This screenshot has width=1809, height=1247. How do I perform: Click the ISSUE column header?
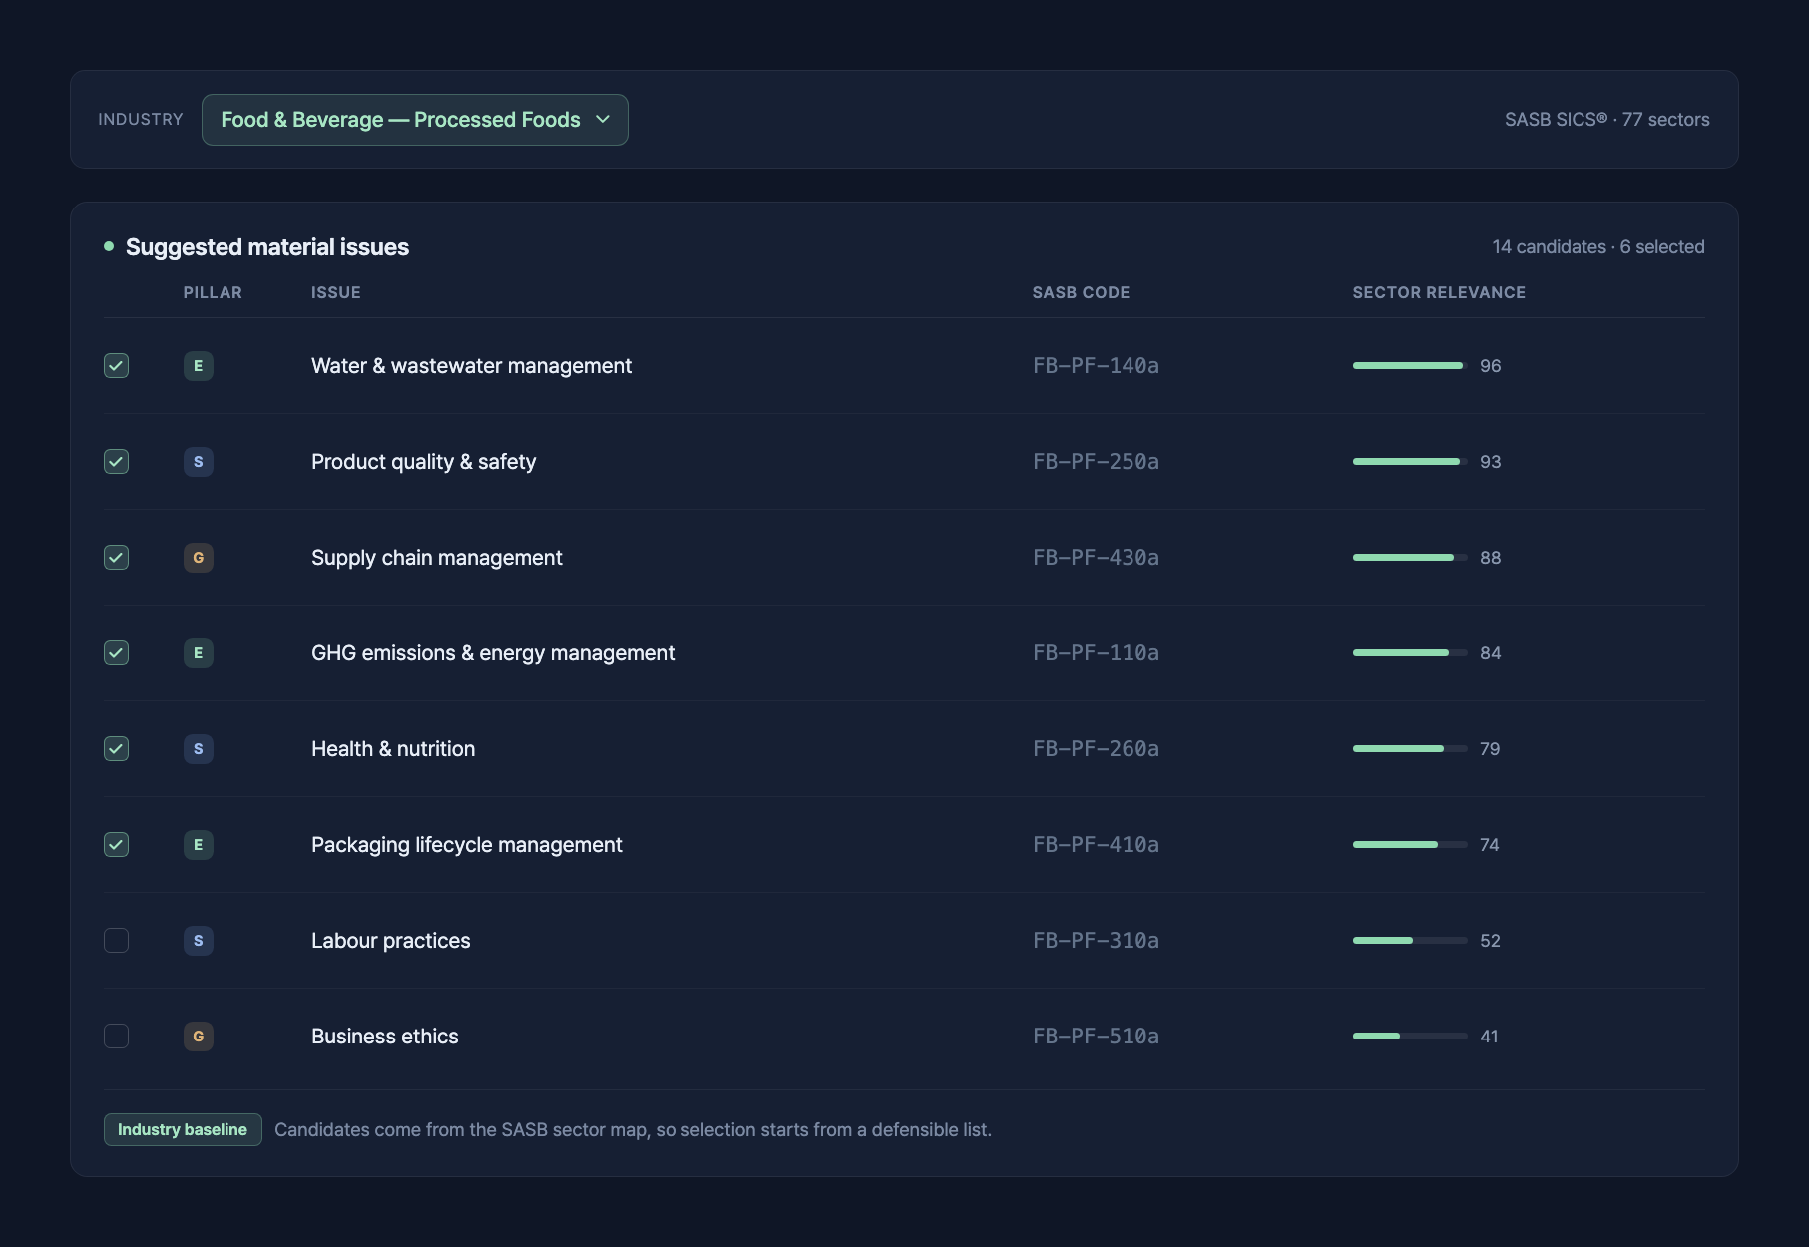(336, 292)
